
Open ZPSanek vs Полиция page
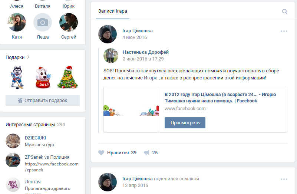click(x=47, y=157)
